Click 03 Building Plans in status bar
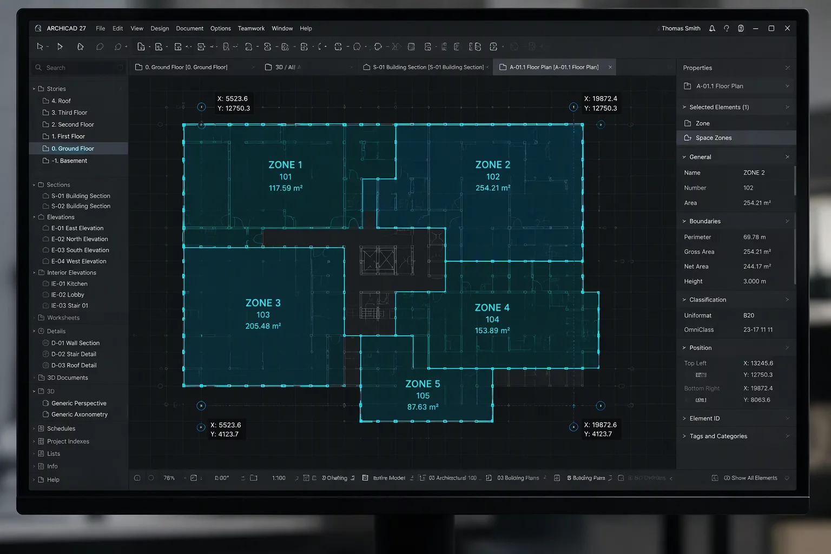The width and height of the screenshot is (831, 554). click(518, 478)
